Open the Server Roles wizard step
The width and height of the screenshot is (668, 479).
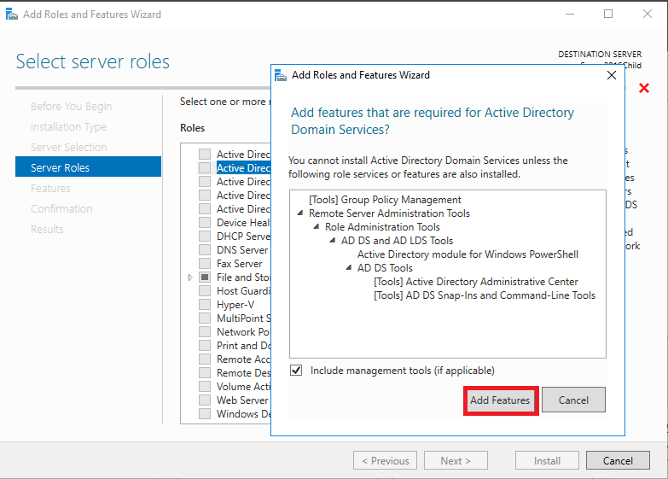click(88, 166)
